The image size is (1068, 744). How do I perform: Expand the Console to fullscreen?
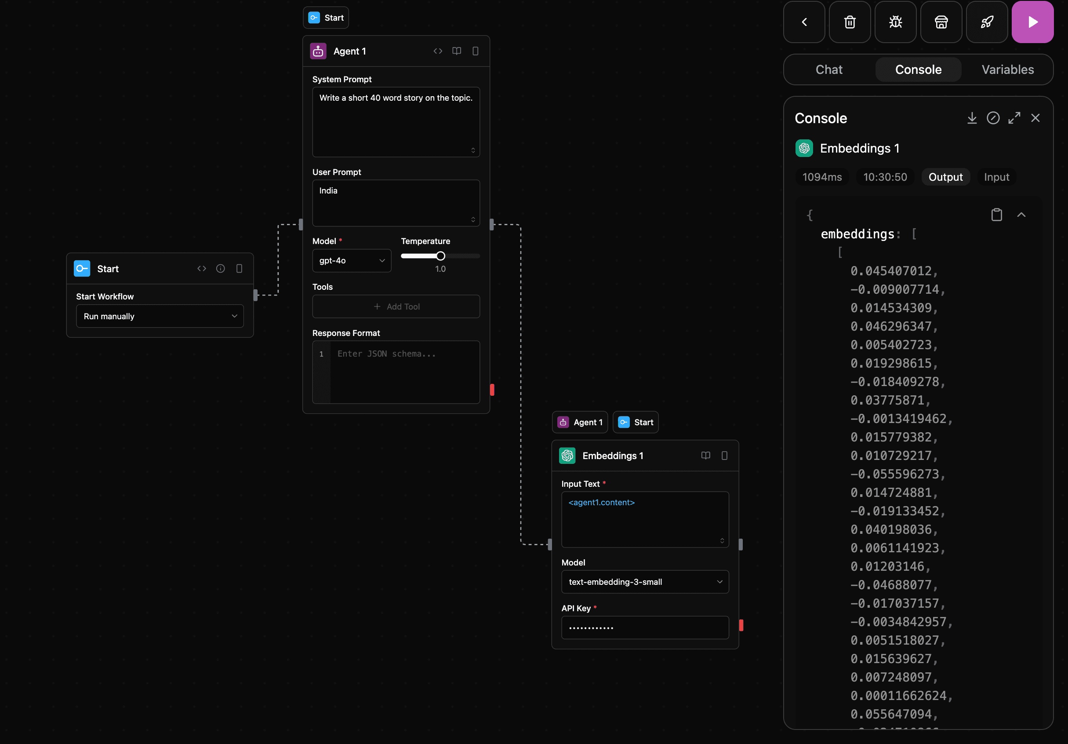1014,118
